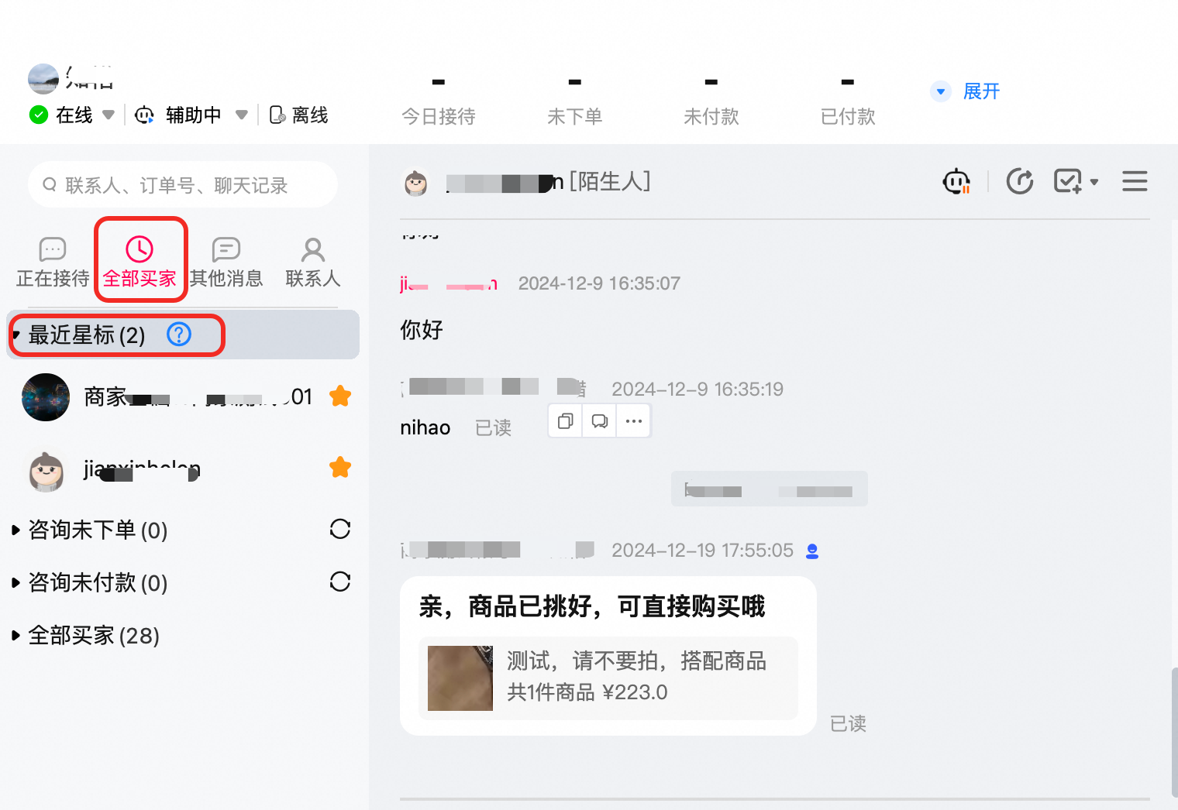This screenshot has width=1178, height=810.
Task: Open more options for the nihao message
Action: [x=634, y=421]
